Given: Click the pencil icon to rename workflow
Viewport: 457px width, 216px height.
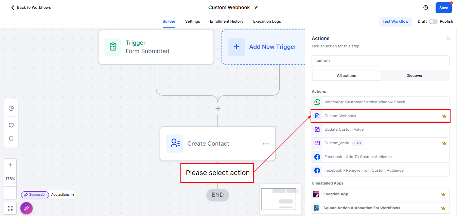Looking at the screenshot, I should 256,7.
